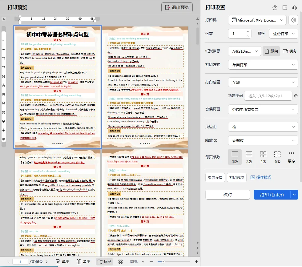Open the margins 窄 dropdown
The width and height of the screenshot is (302, 267).
point(263,127)
